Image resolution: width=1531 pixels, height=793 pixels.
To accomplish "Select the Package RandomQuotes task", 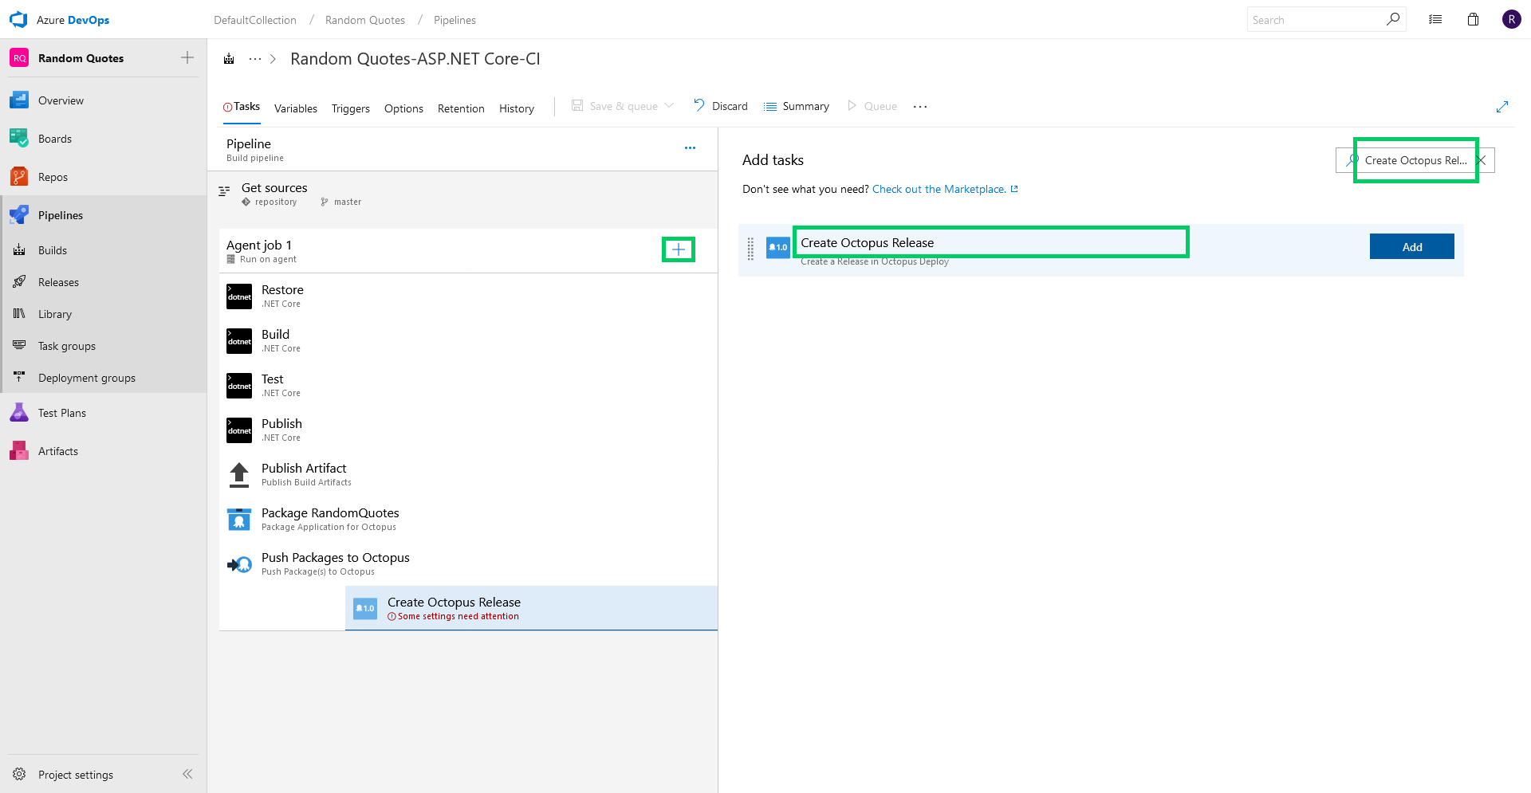I will click(468, 519).
